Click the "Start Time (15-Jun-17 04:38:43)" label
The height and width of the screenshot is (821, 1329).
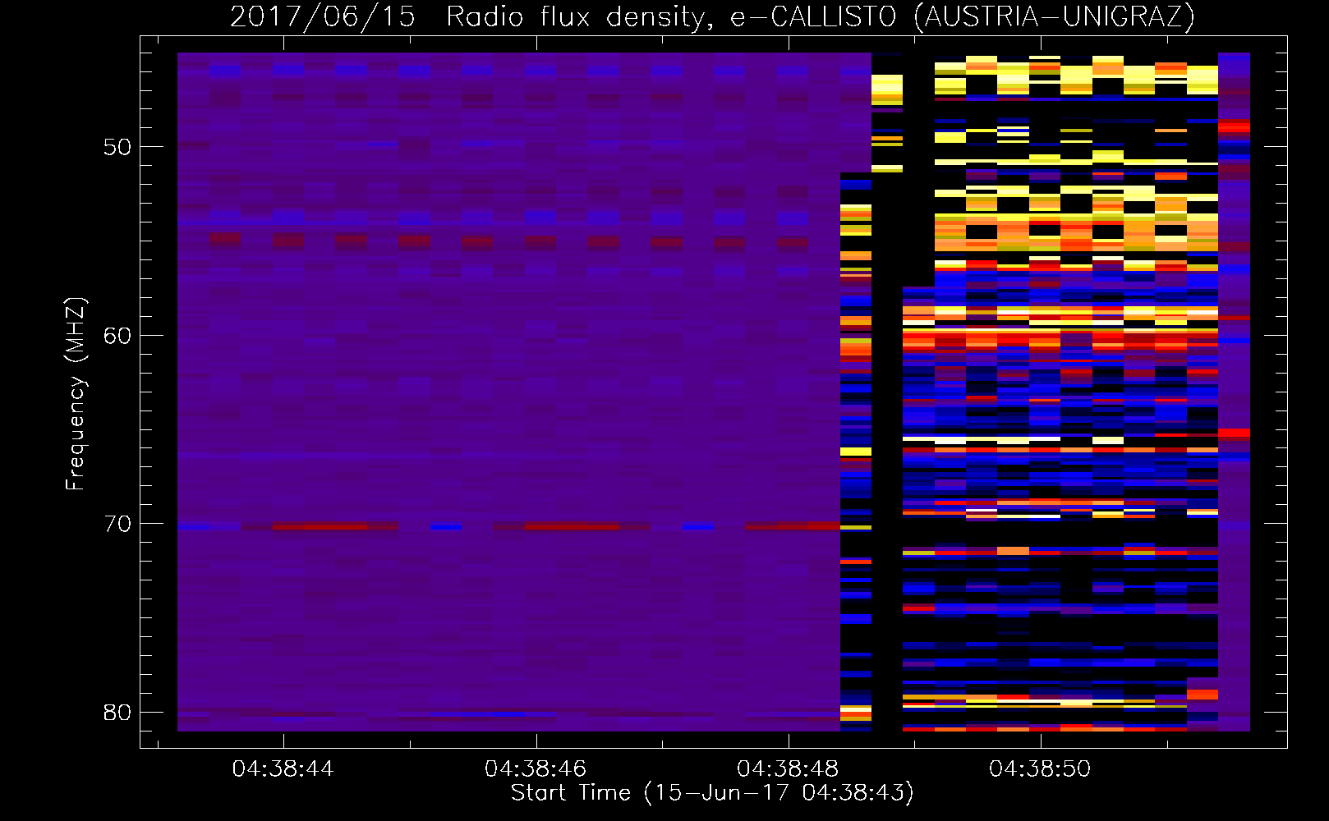click(712, 793)
